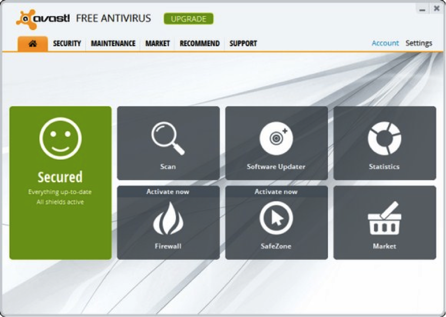Click the green Secured smiley face
Image resolution: width=446 pixels, height=317 pixels.
[60, 138]
